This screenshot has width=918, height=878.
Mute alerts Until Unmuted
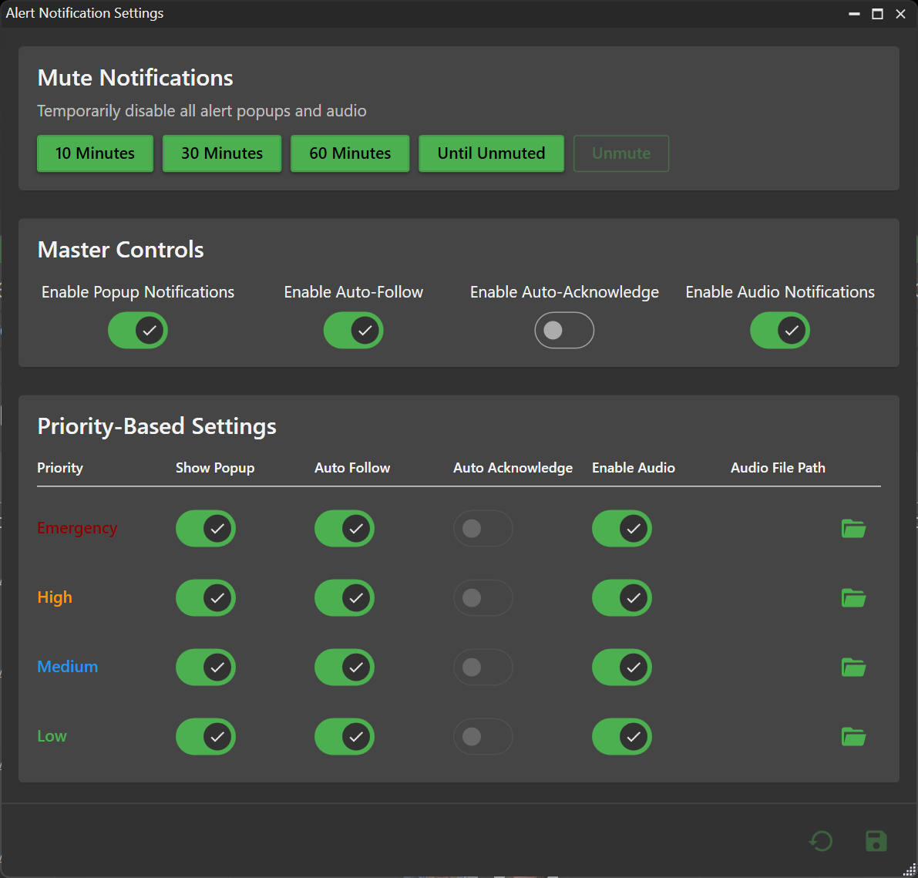491,153
